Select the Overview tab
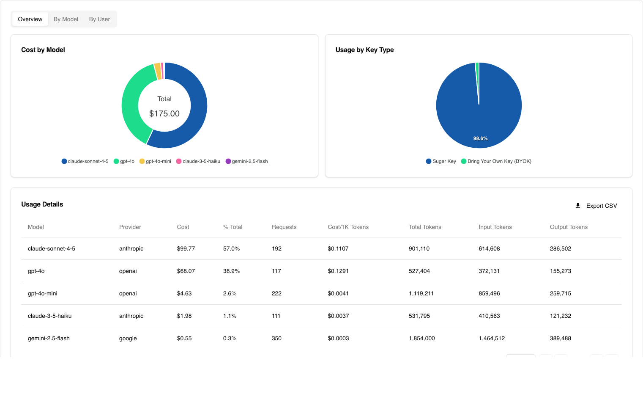This screenshot has width=643, height=394. 30,19
